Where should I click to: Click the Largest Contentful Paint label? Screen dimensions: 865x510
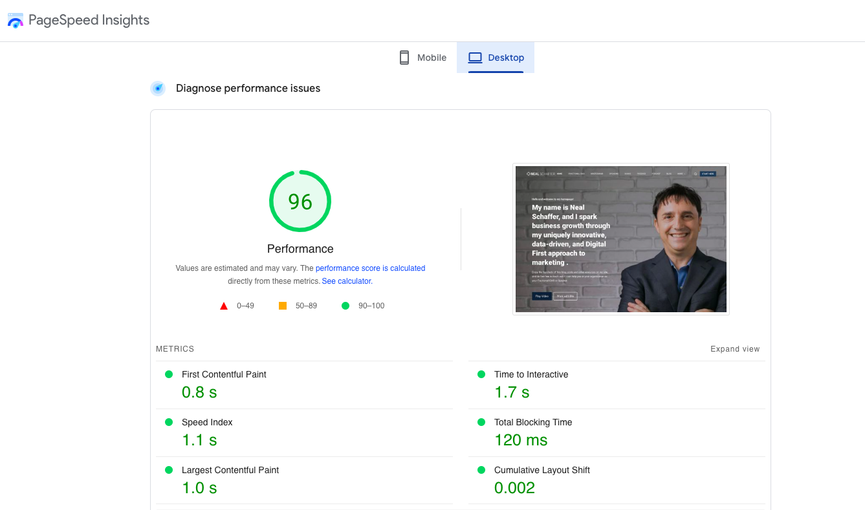click(230, 470)
